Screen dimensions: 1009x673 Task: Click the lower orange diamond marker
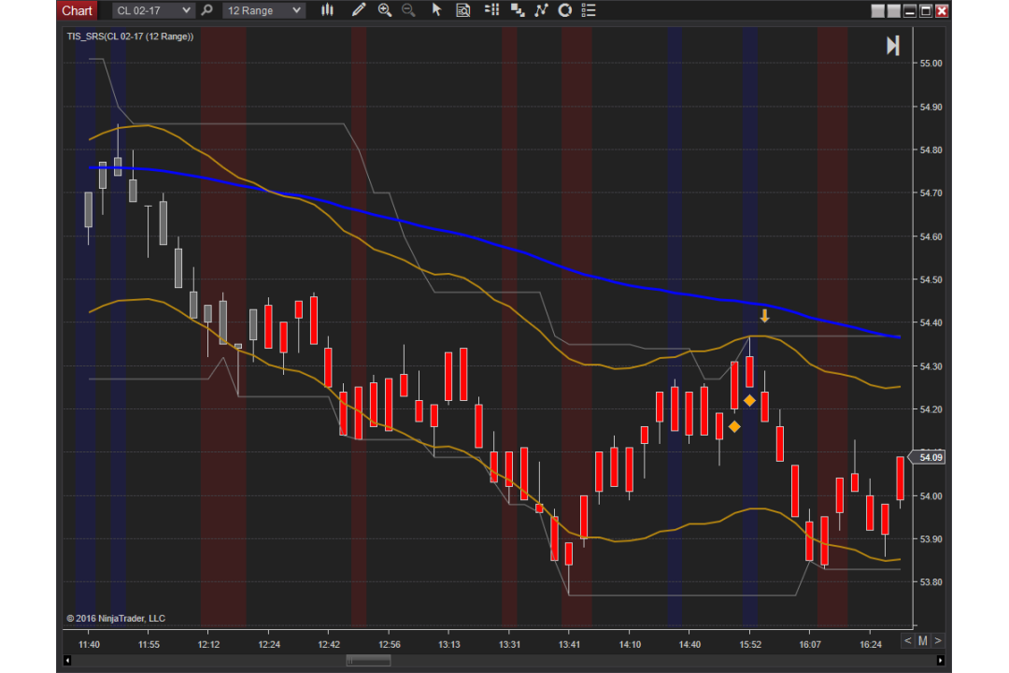tap(734, 426)
